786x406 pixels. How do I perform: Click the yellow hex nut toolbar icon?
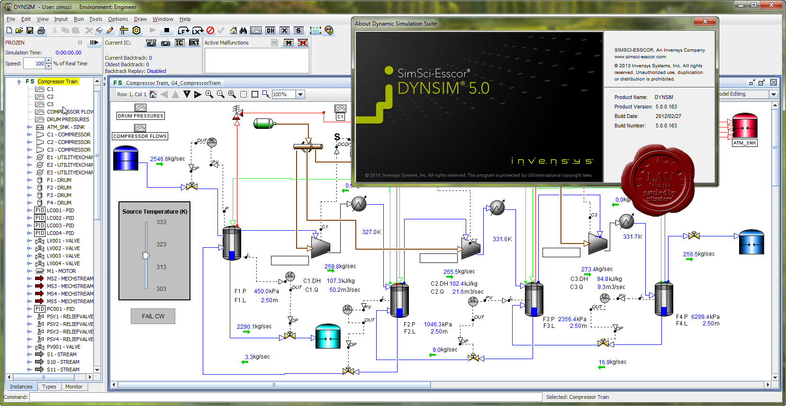tap(136, 30)
